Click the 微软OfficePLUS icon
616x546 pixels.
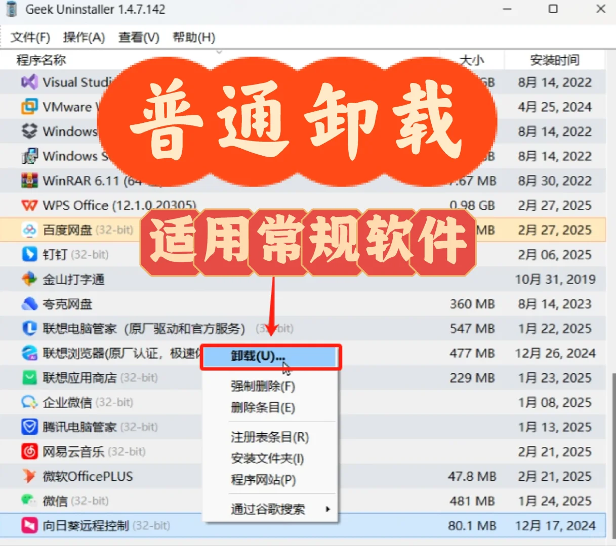[x=29, y=476]
